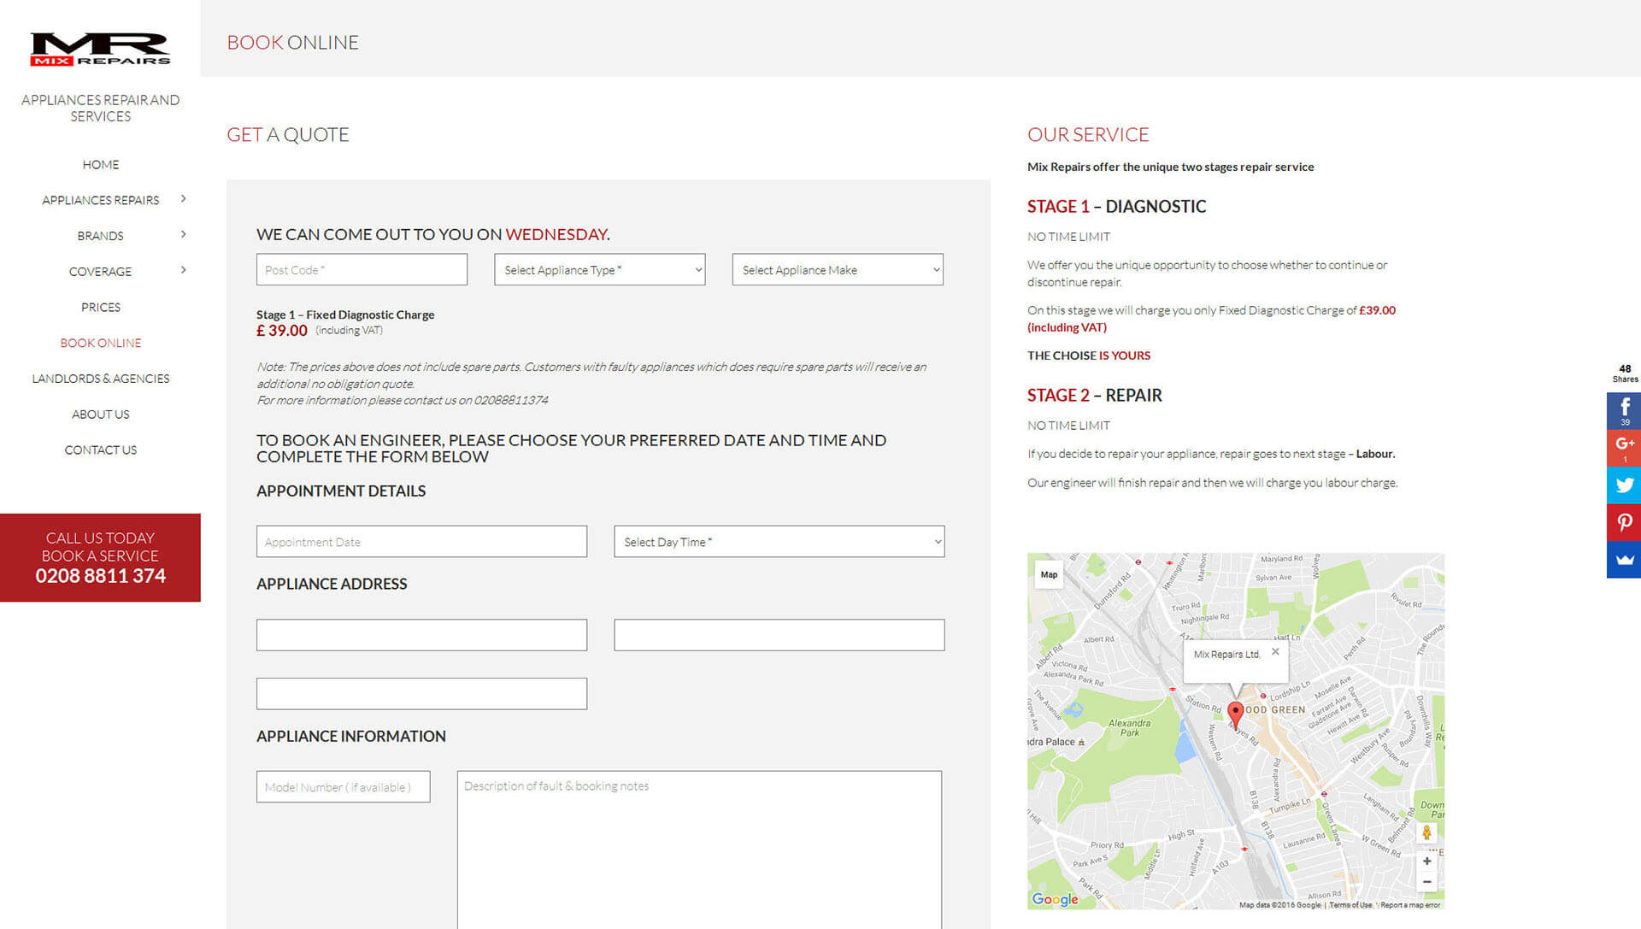The image size is (1641, 929).
Task: Click the Call Us Today red banner
Action: (100, 557)
